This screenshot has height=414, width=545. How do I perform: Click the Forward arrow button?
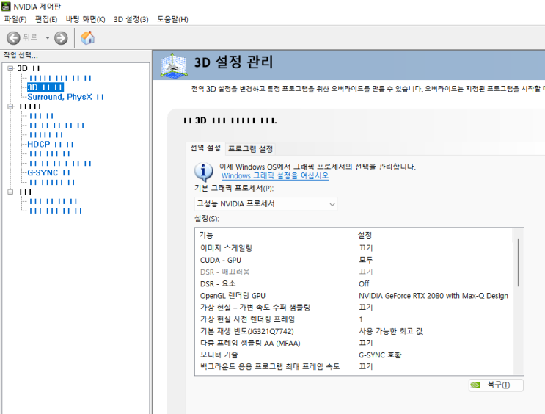click(61, 38)
